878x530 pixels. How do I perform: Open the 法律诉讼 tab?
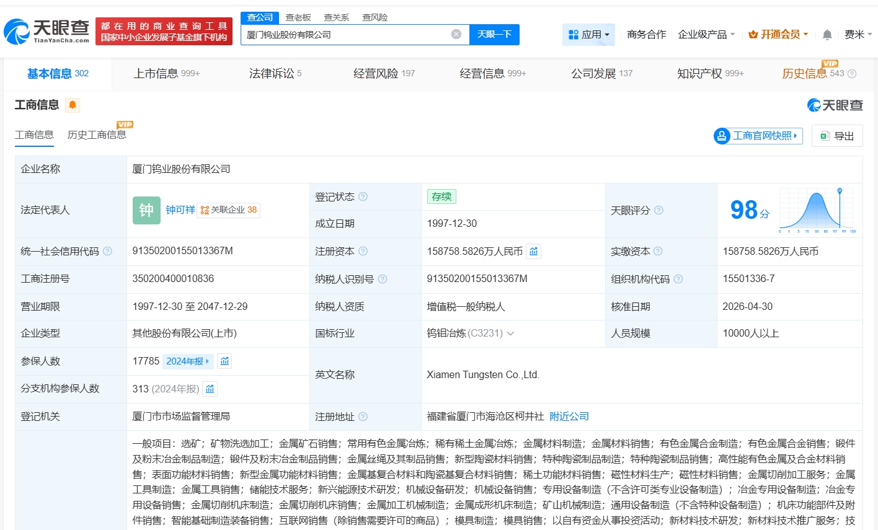coord(275,74)
